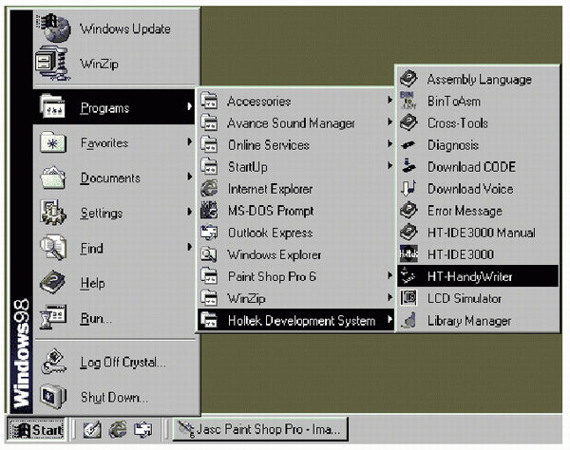Open the Documents menu entry

(114, 178)
